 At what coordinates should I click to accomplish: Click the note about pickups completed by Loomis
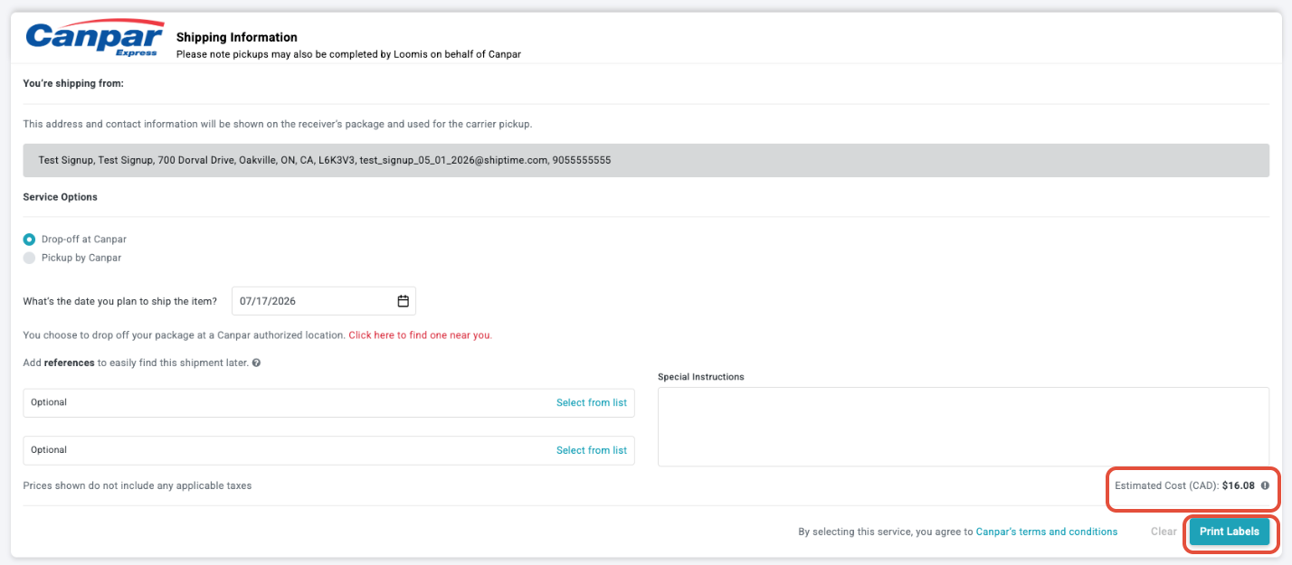[x=348, y=54]
